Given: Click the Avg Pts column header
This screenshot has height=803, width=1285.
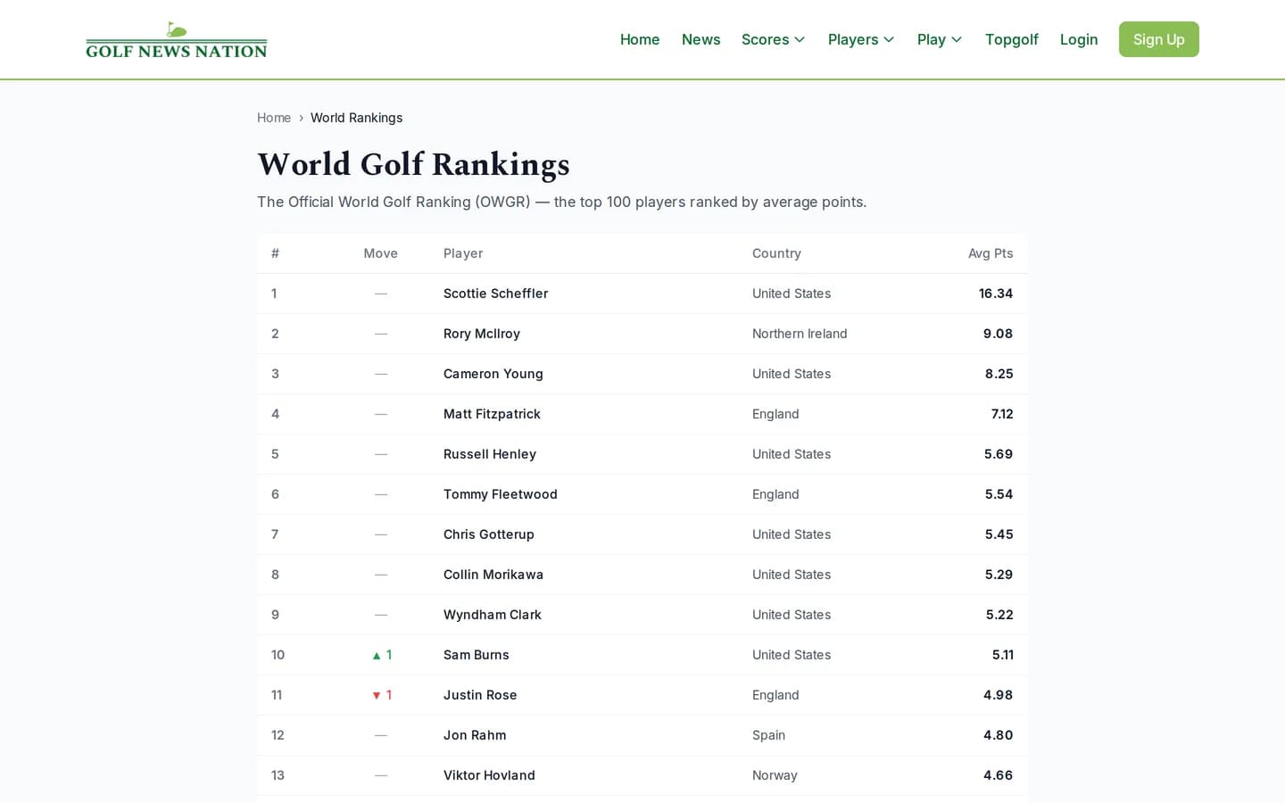Looking at the screenshot, I should coord(991,253).
